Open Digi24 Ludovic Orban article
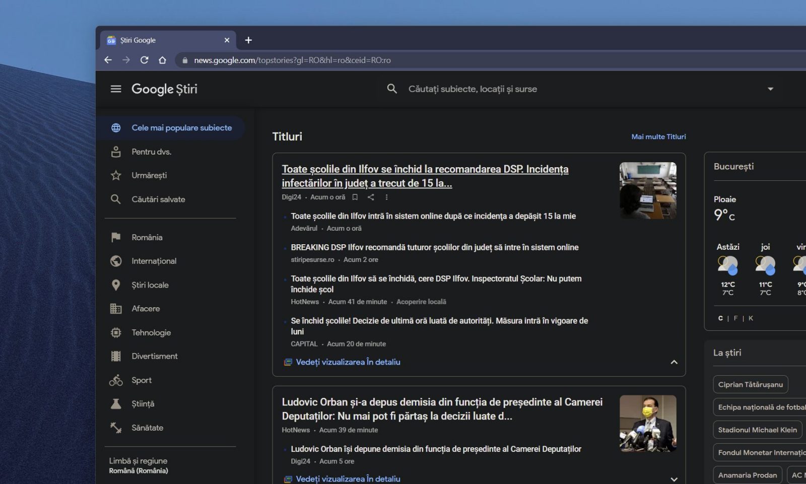The image size is (806, 484). pos(436,449)
